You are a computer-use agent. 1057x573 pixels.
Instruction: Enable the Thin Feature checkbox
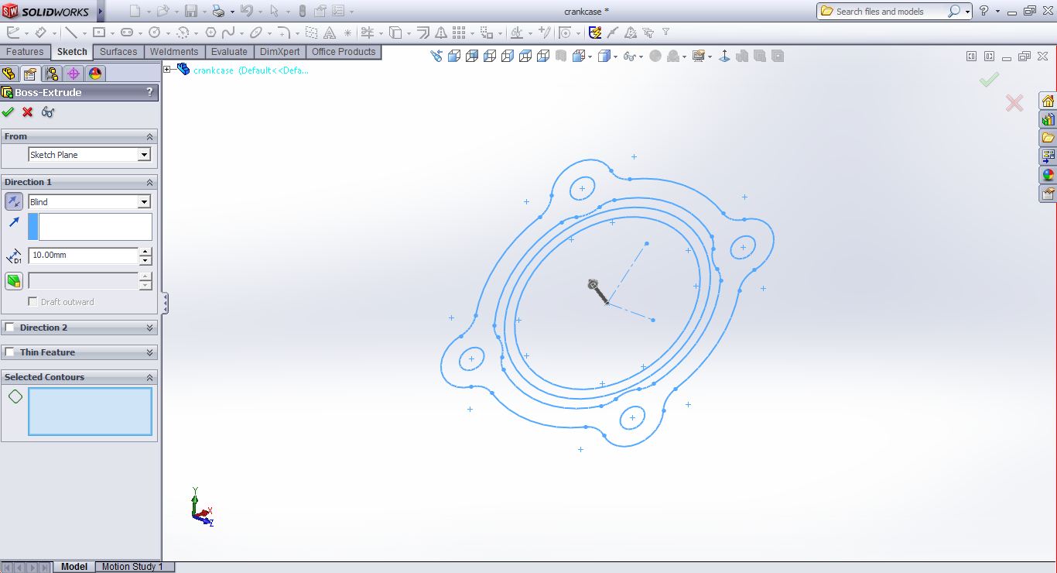pyautogui.click(x=10, y=352)
